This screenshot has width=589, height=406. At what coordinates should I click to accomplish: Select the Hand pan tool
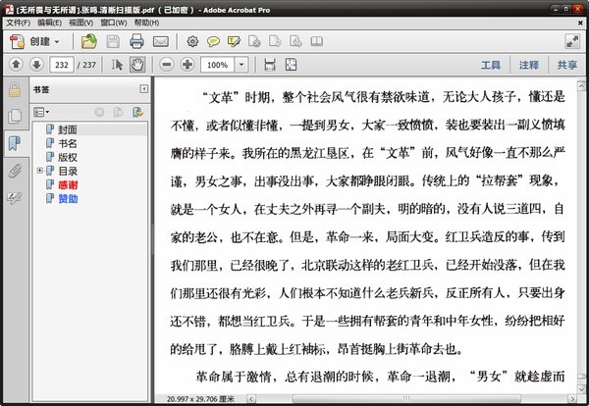(x=137, y=65)
